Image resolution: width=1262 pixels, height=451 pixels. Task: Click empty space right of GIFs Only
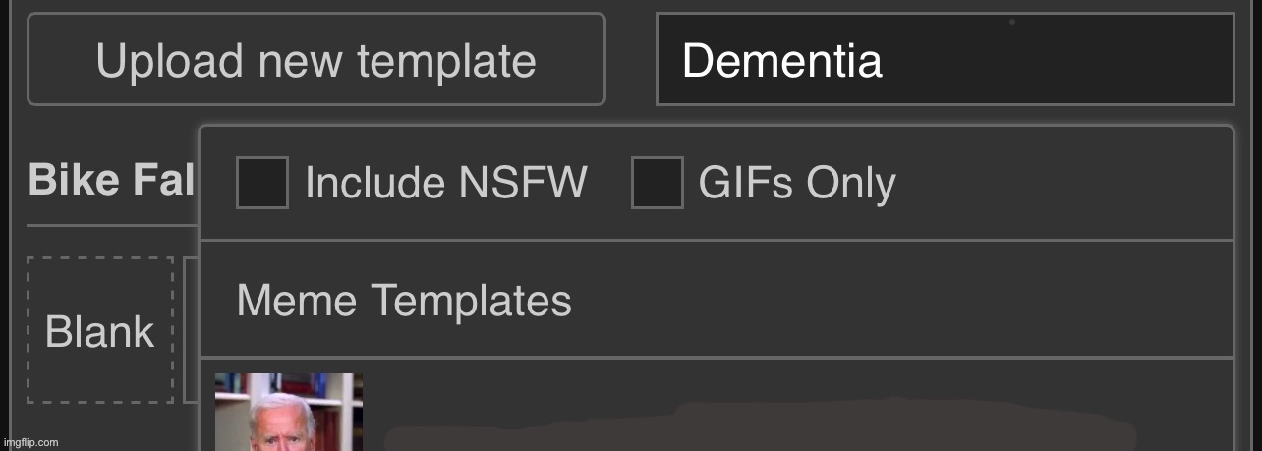1061,184
